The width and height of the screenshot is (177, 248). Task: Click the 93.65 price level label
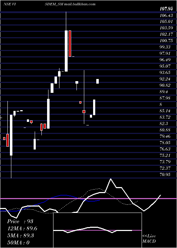click(x=165, y=73)
